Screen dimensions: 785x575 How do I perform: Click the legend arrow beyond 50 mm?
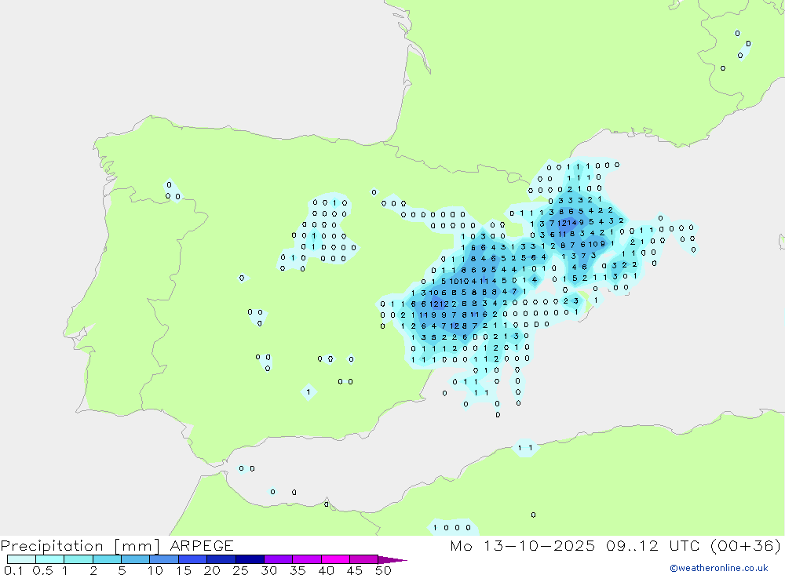tap(392, 559)
